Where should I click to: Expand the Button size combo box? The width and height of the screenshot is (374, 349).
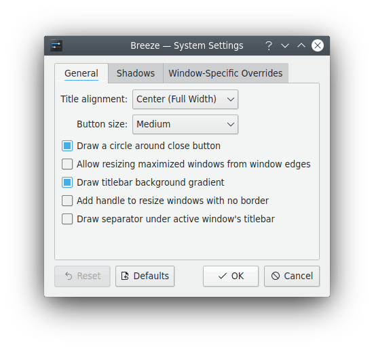[x=185, y=124]
